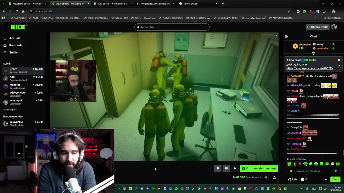Insert the headphone purple-eyed emote

point(305,164)
